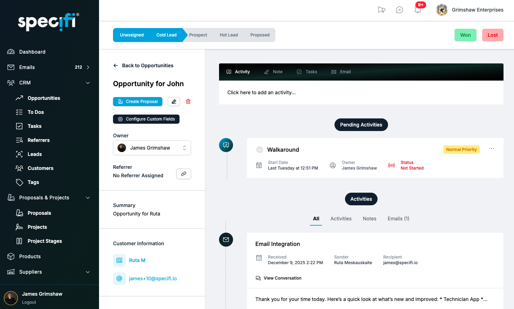Open the Owner dropdown showing James Grimshaw
The image size is (514, 309).
click(152, 148)
